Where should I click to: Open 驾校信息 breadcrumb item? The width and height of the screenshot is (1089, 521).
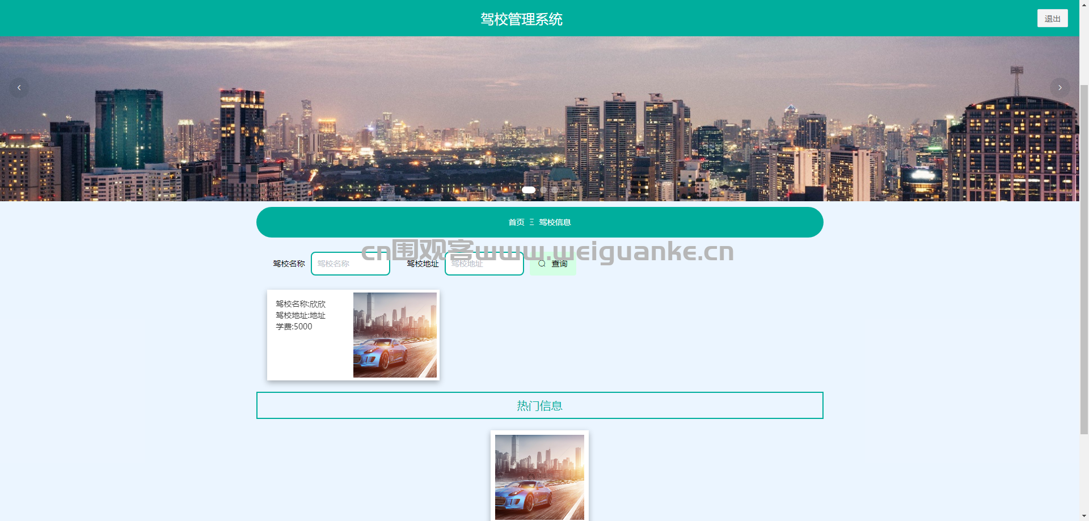pyautogui.click(x=555, y=222)
